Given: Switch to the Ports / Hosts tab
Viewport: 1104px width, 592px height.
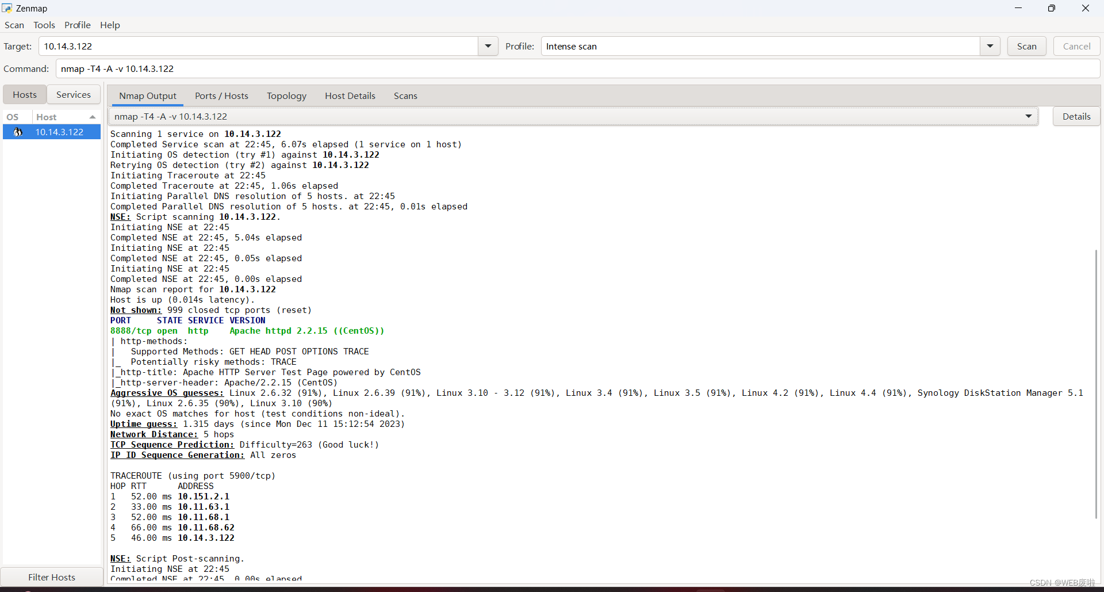Looking at the screenshot, I should click(x=221, y=96).
